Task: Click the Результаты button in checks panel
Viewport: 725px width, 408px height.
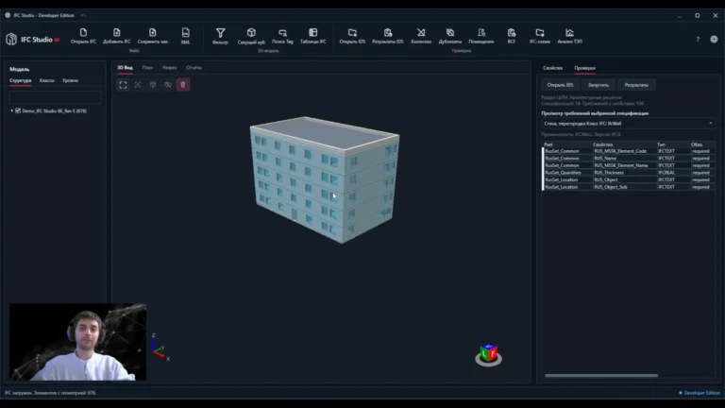Action: pyautogui.click(x=636, y=85)
